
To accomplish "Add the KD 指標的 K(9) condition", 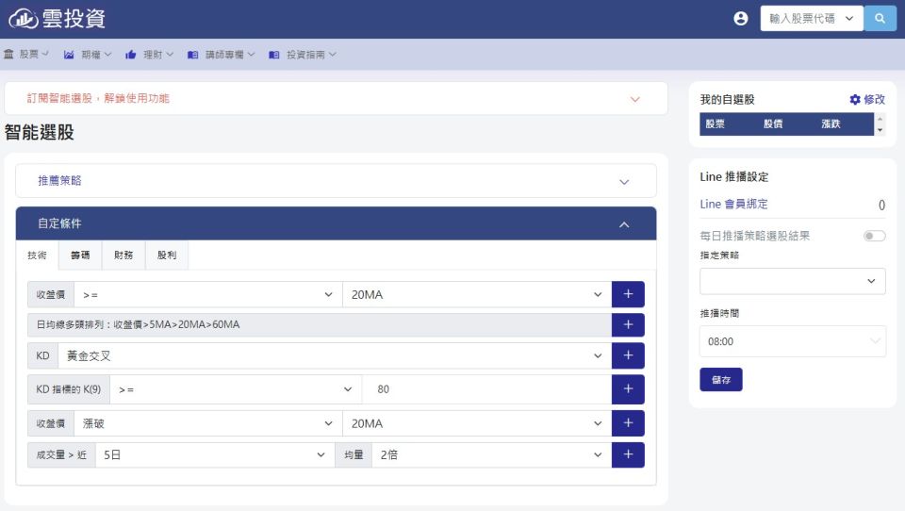I will (628, 388).
